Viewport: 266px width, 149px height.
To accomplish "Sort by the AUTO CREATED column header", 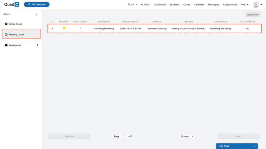I will pos(247,22).
